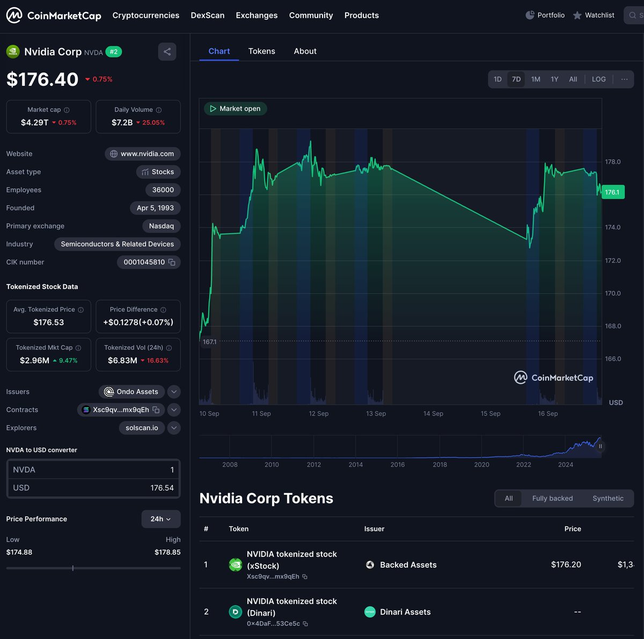This screenshot has height=639, width=644.
Task: Open Community menu
Action: 311,15
